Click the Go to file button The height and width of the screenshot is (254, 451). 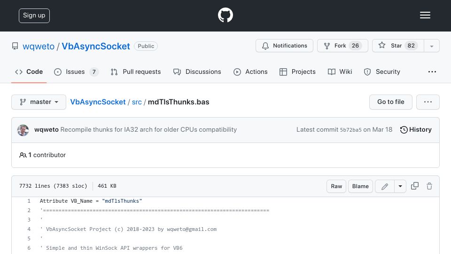(390, 102)
